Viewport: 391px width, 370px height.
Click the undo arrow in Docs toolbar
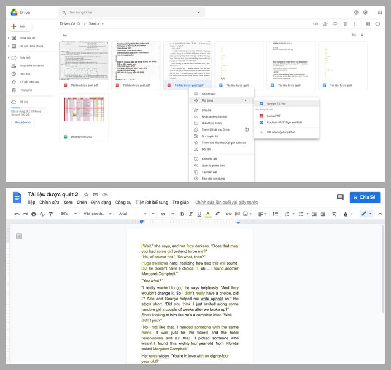pos(17,214)
